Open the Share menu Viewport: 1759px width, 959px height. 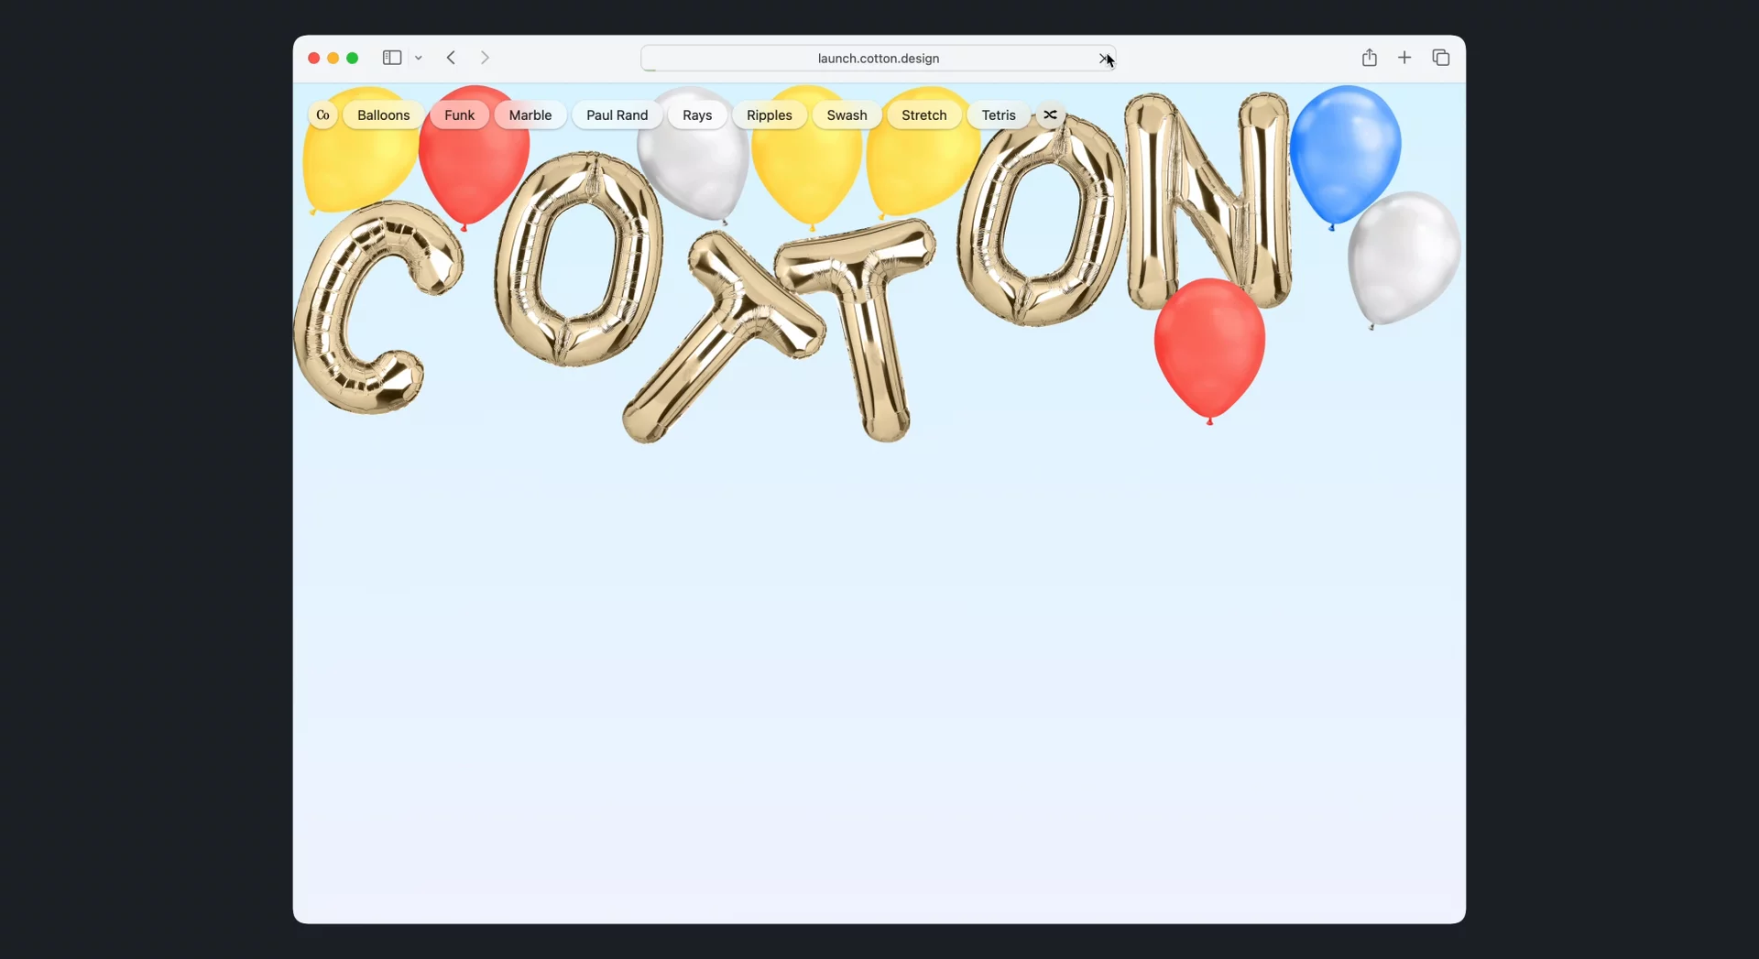click(x=1369, y=58)
